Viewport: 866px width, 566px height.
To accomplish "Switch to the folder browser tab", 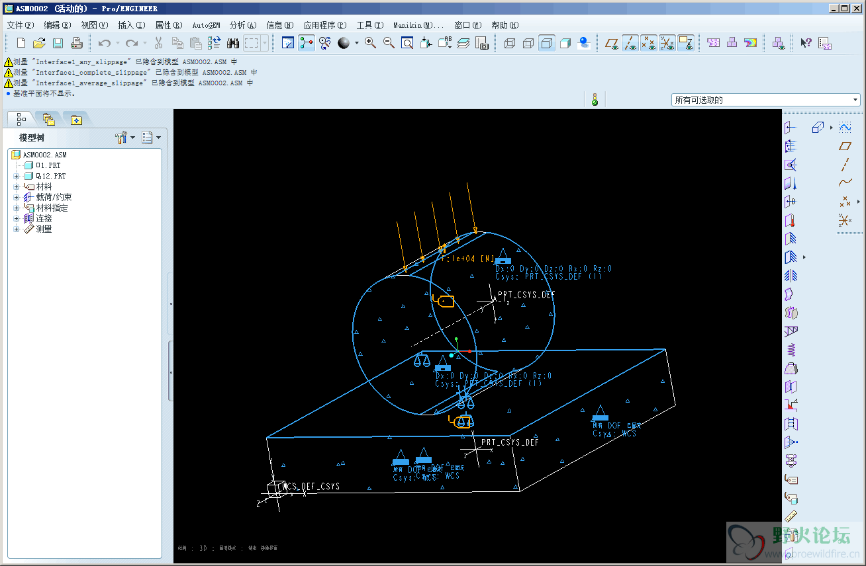I will [x=48, y=119].
